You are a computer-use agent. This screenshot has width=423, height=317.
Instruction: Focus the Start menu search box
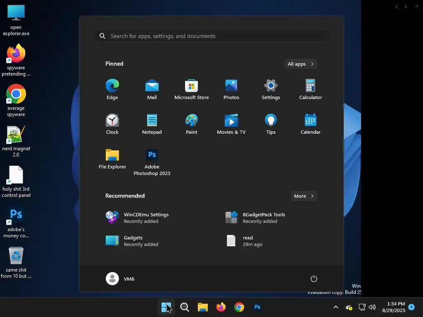pos(211,36)
